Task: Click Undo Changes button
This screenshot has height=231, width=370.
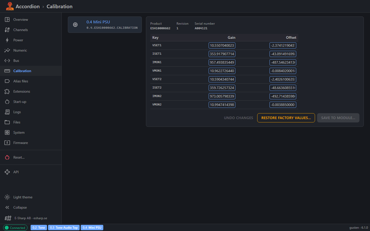Action: 238,118
